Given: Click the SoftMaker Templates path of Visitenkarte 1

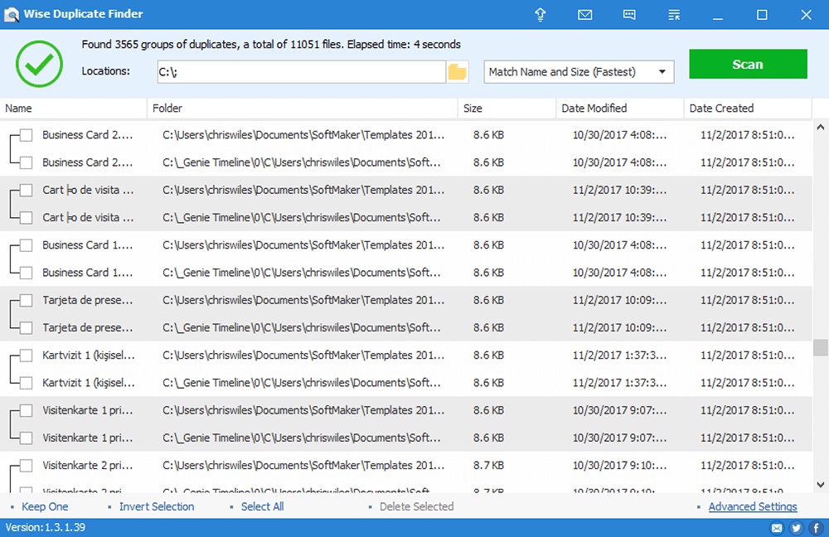Looking at the screenshot, I should click(x=303, y=411).
